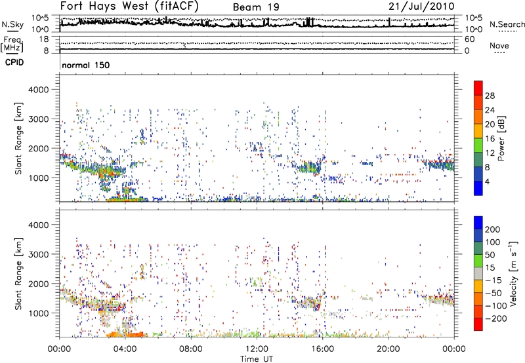
Task: Click the positive "200" velocity scale label
Action: [x=493, y=229]
